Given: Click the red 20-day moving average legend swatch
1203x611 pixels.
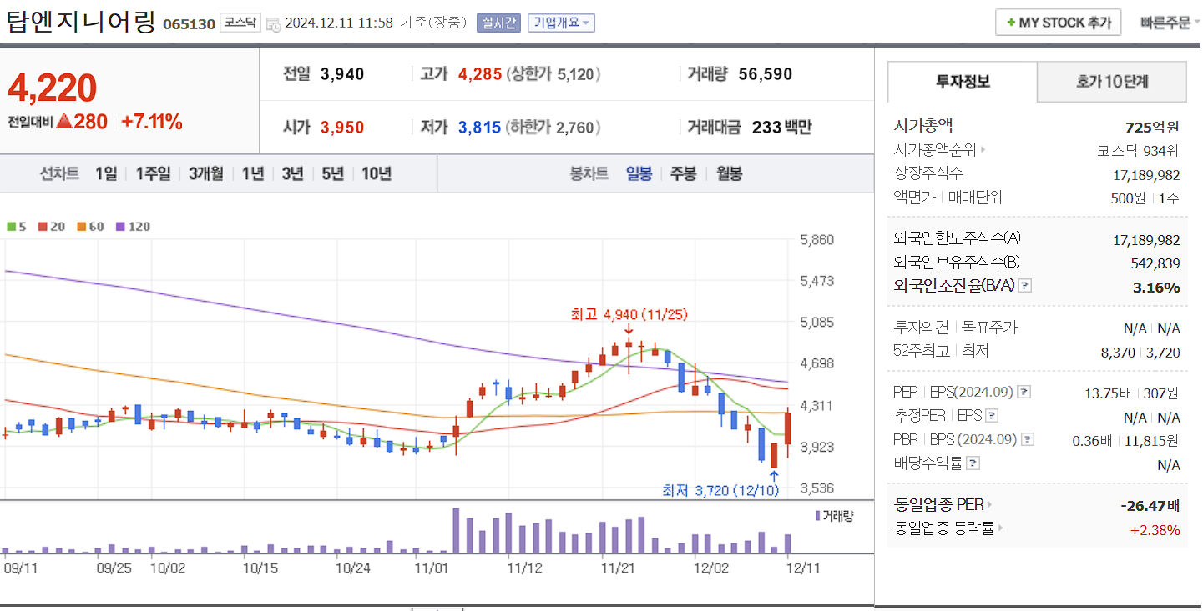Looking at the screenshot, I should (x=42, y=227).
